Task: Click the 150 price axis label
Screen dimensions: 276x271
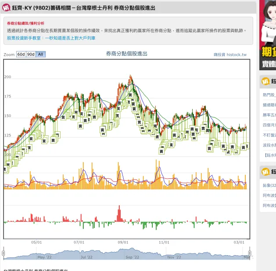Action: coord(7,116)
